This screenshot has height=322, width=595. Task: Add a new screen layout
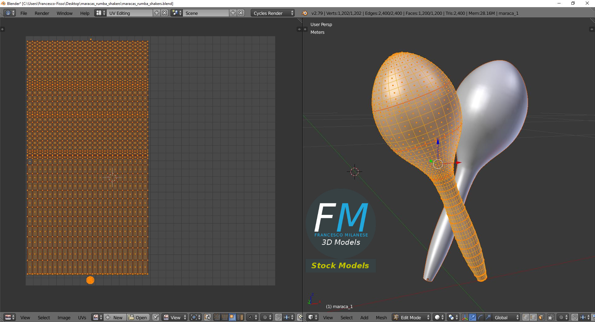(157, 13)
